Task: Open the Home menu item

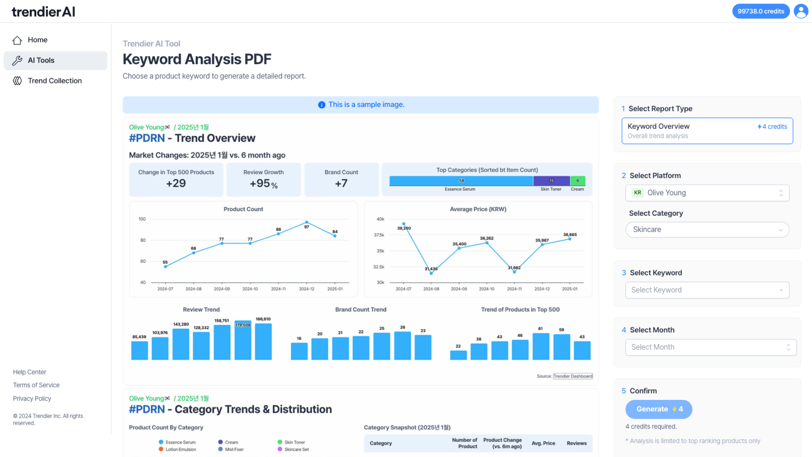Action: [55, 40]
